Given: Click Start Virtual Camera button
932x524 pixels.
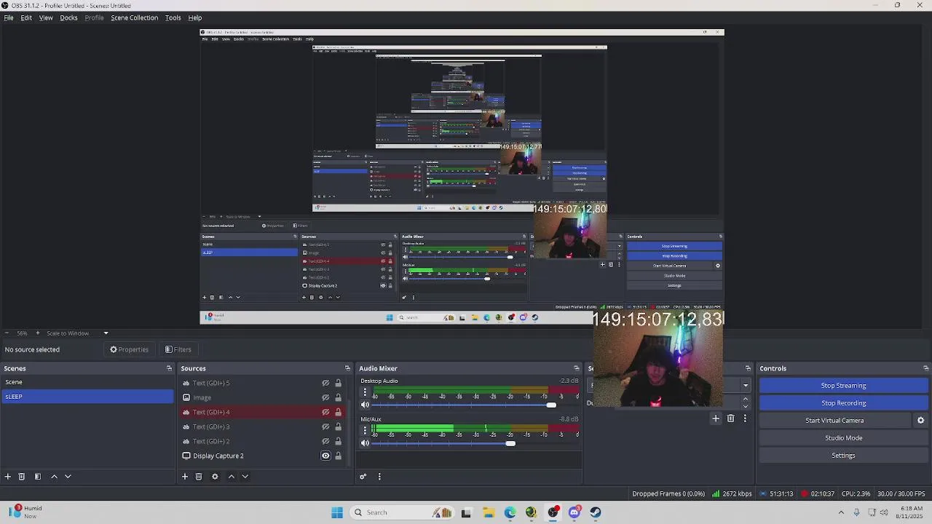Looking at the screenshot, I should tap(834, 421).
